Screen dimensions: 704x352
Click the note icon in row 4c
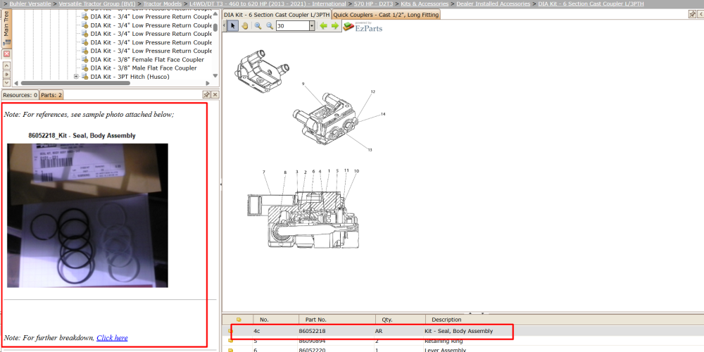[230, 332]
